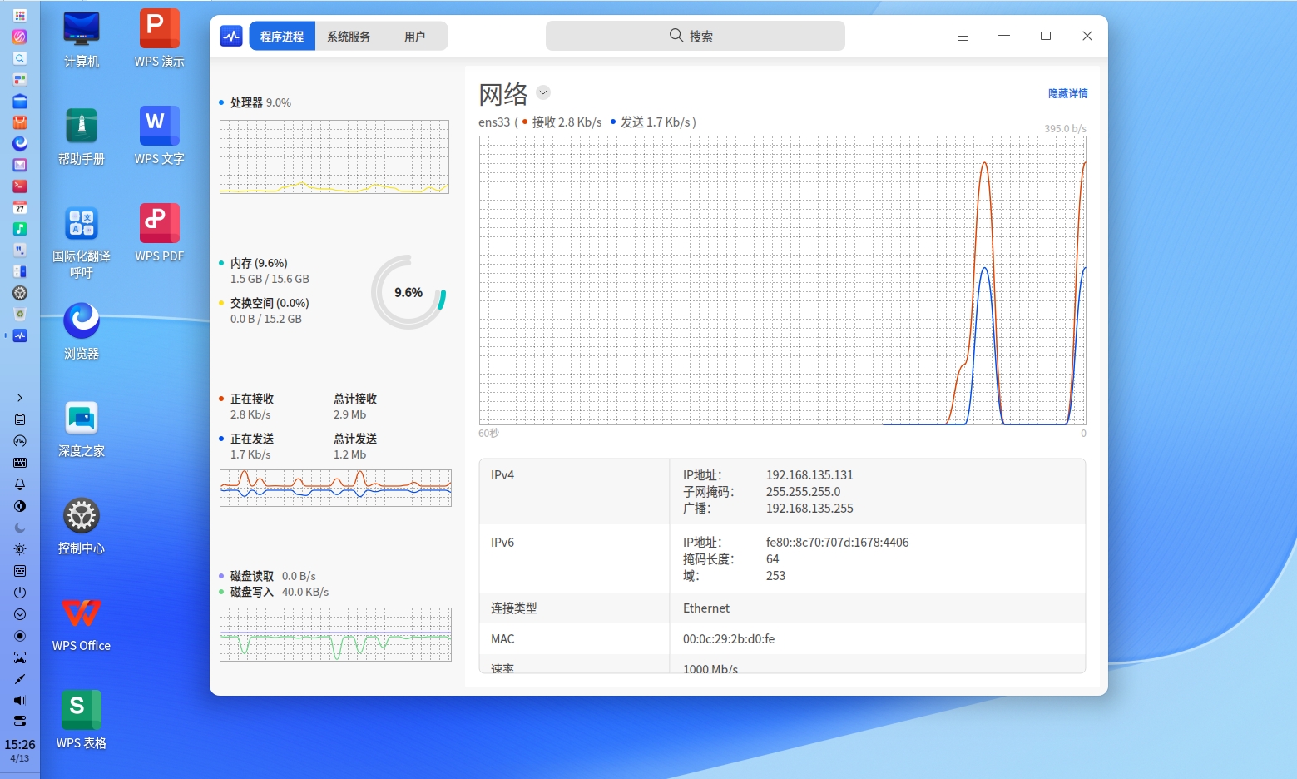Screen dimensions: 1297x779
Task: Click the MAC value 00:0c:29:2b:d0:fe
Action: [x=729, y=639]
